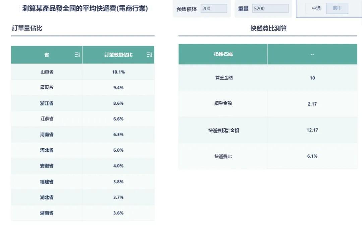
Task: Click the 快遞費預計金額 metric label
Action: click(224, 130)
